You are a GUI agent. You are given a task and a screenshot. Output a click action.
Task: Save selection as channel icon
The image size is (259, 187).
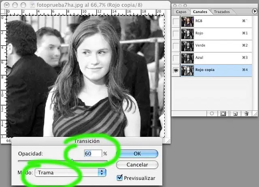coord(223,114)
